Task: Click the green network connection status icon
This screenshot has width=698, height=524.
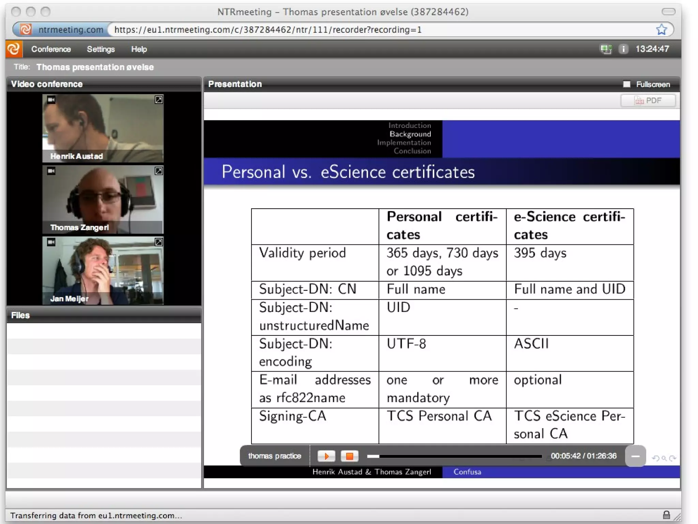Action: (x=606, y=49)
